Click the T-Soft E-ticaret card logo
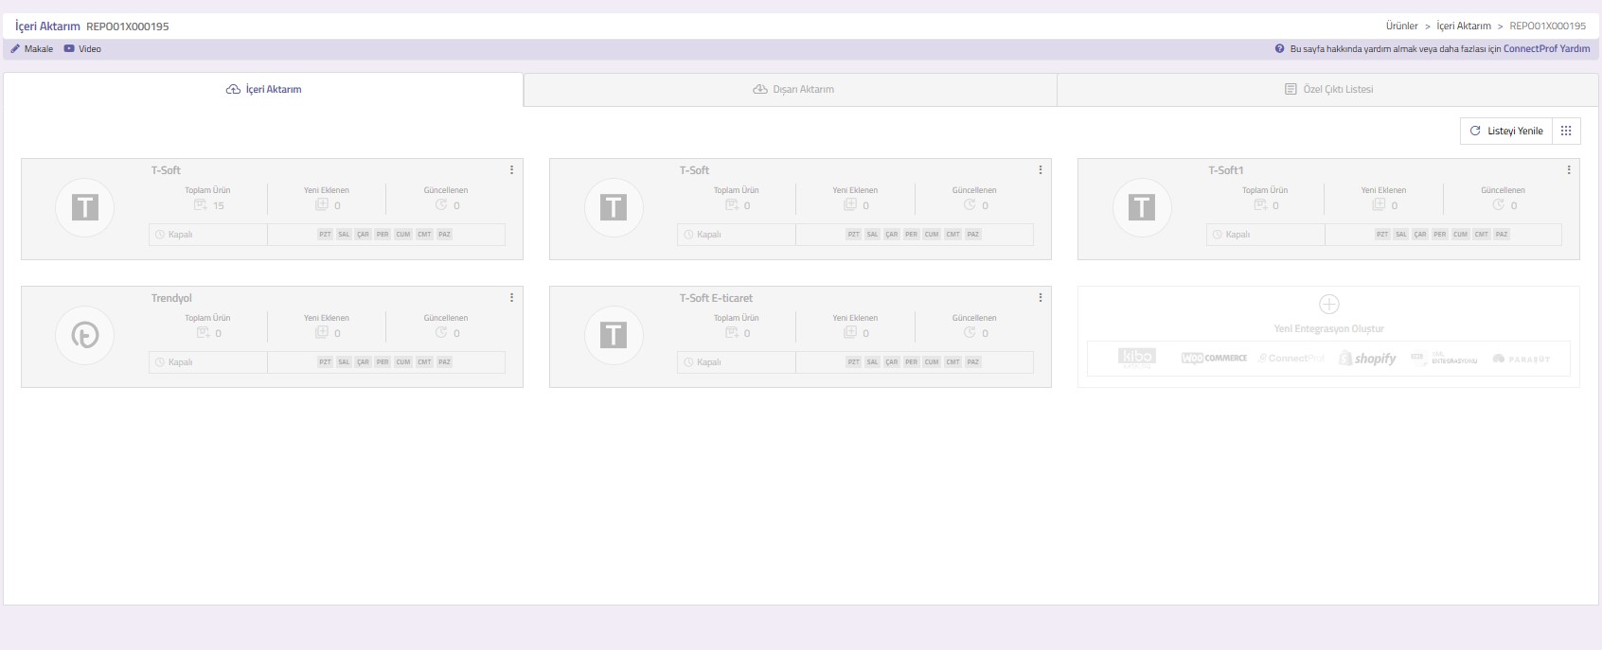The image size is (1602, 650). click(614, 335)
